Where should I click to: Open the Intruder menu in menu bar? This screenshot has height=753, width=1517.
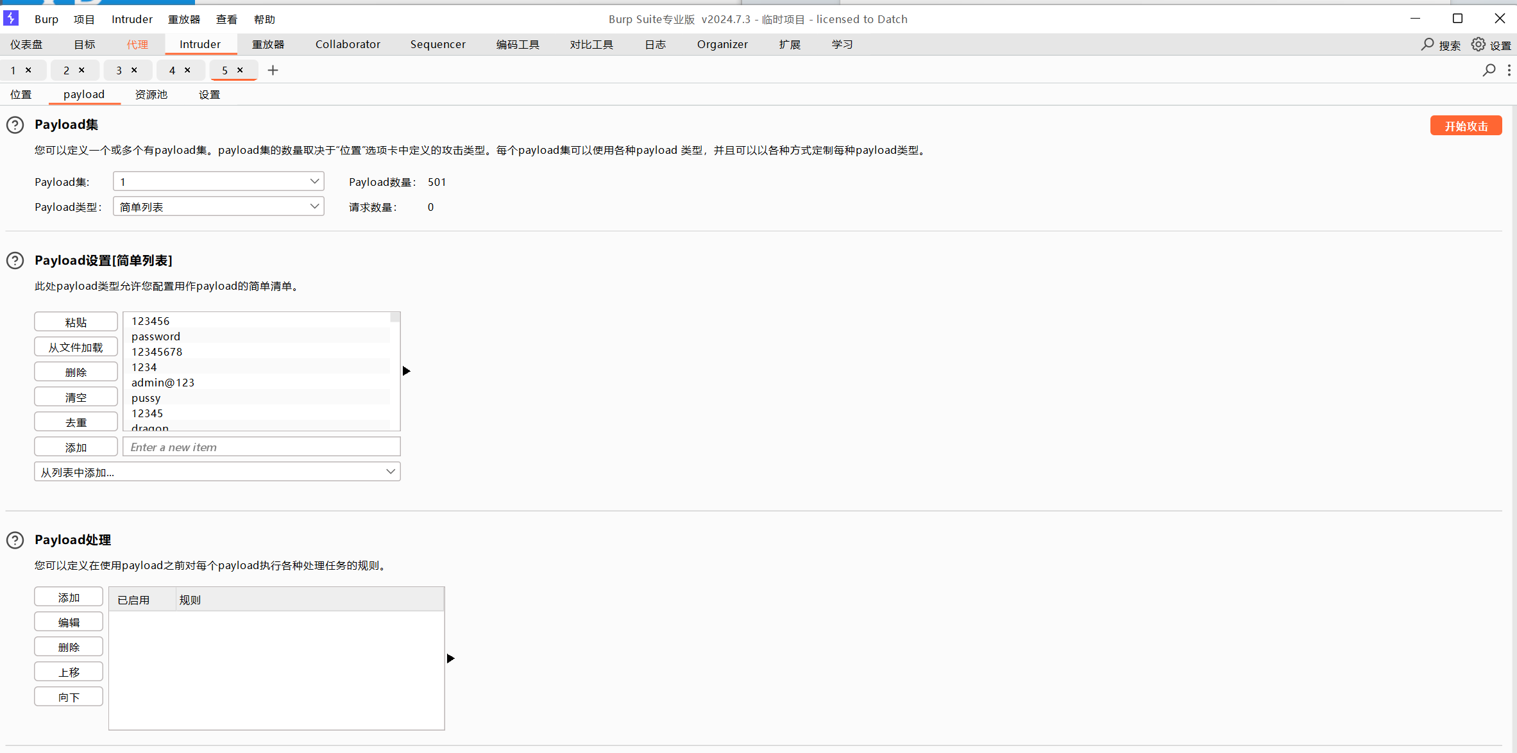point(132,19)
